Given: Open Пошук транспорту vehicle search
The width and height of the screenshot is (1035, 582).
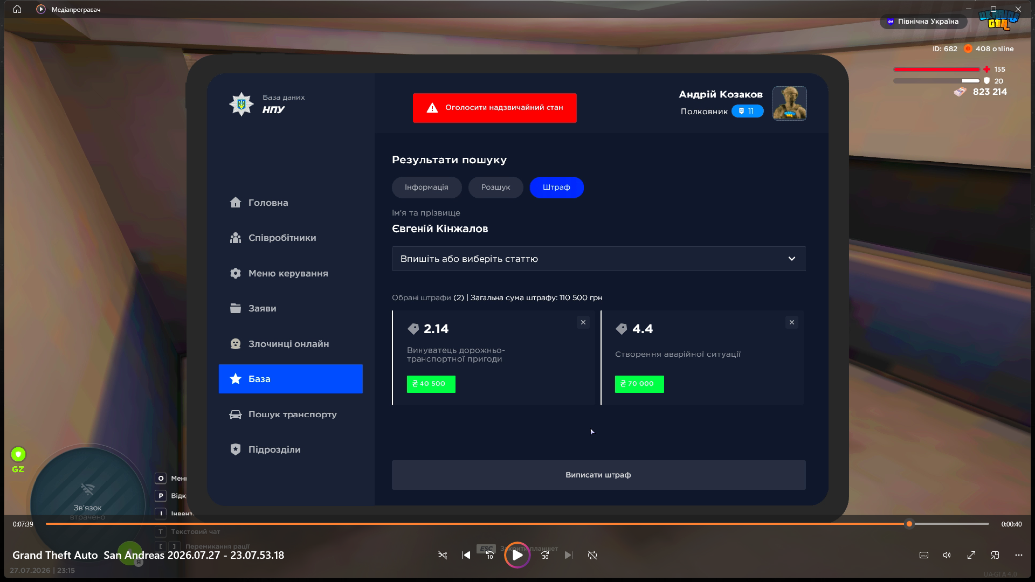Looking at the screenshot, I should (284, 414).
